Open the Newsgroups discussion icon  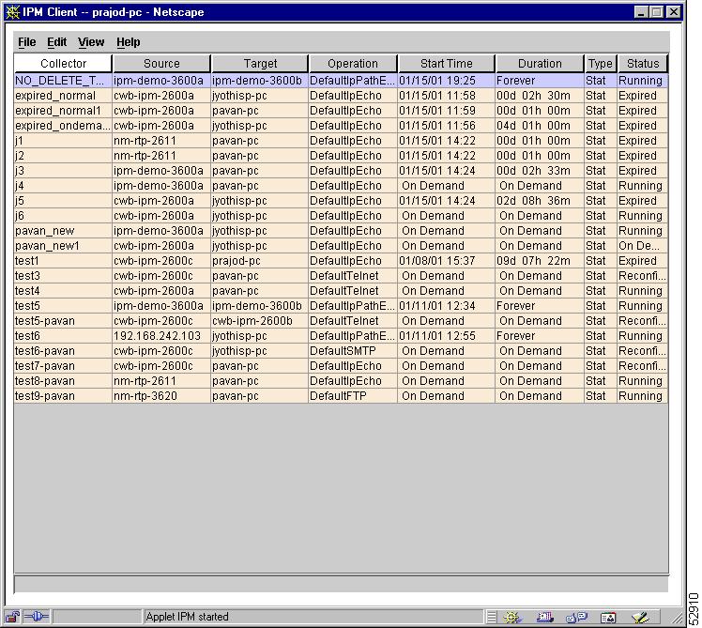pyautogui.click(x=576, y=618)
